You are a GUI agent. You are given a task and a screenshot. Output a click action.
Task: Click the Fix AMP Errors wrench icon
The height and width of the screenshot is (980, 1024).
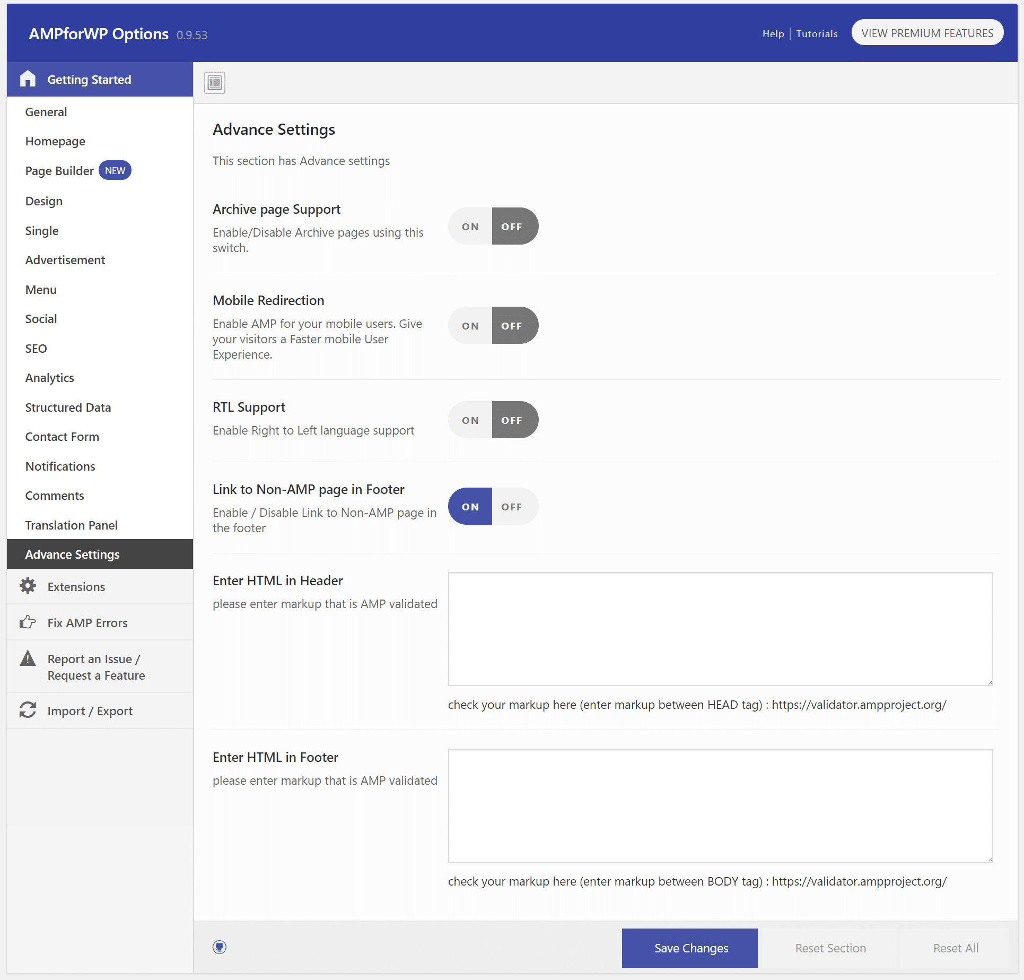pyautogui.click(x=28, y=622)
